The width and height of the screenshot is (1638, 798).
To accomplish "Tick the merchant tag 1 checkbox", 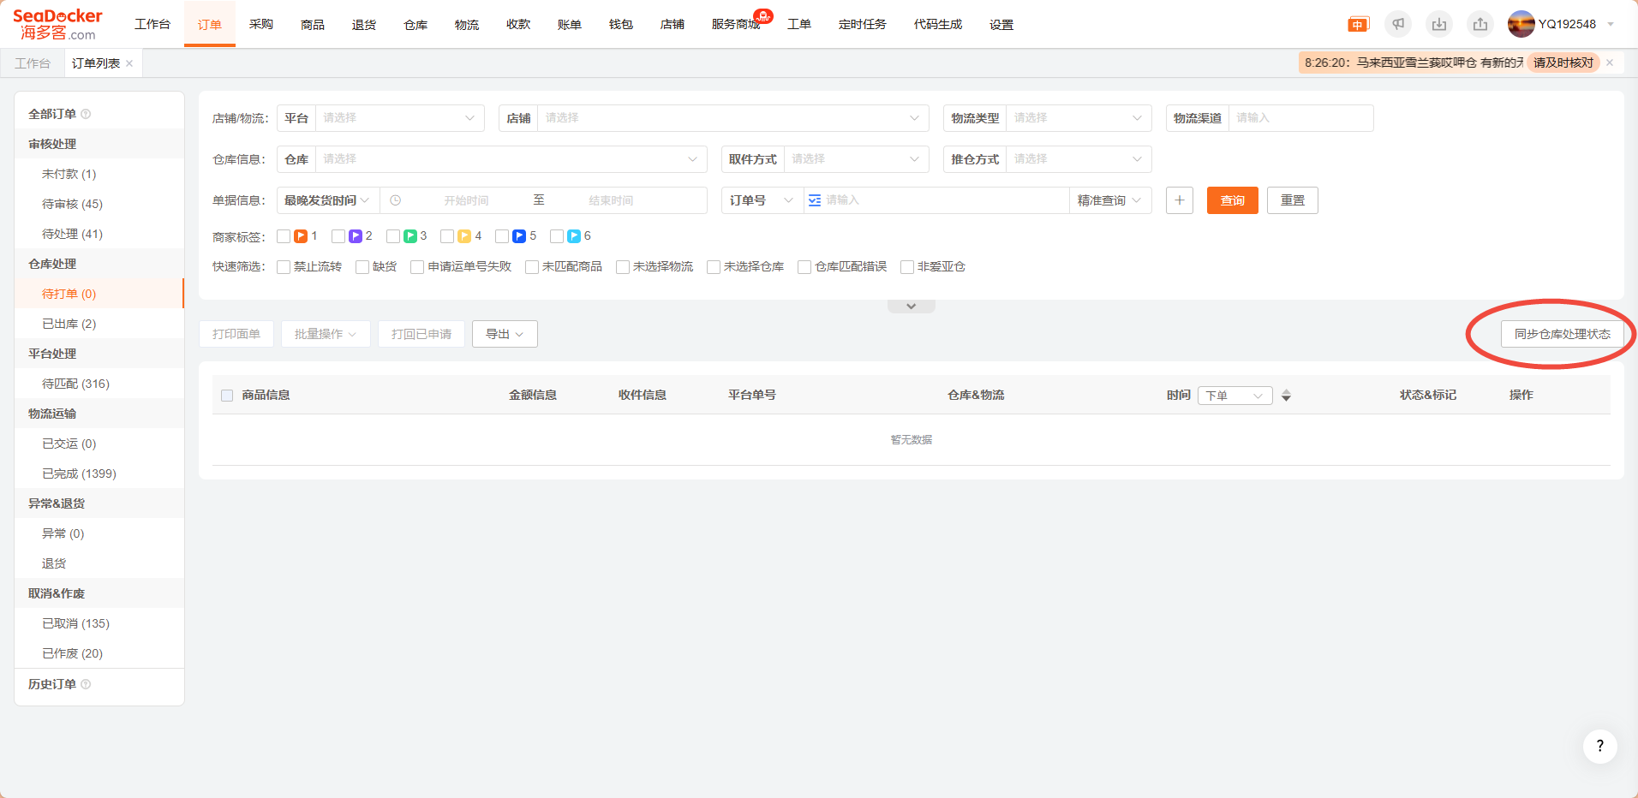I will [x=284, y=236].
